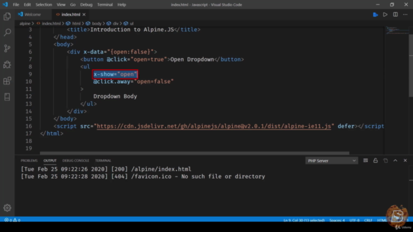Switch to the Output panel tab
This screenshot has height=232, width=413.
50,160
